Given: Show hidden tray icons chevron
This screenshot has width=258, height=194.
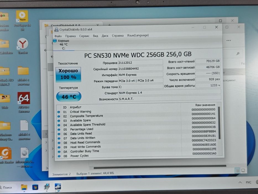Looking at the screenshot, I should pyautogui.click(x=240, y=182).
